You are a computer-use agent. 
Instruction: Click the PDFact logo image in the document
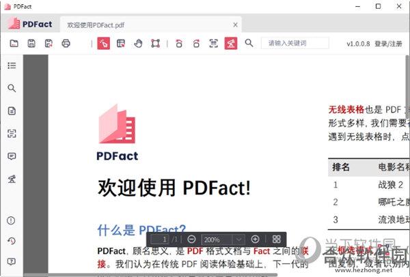(x=117, y=132)
